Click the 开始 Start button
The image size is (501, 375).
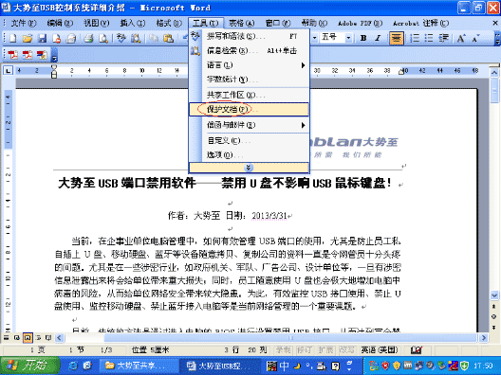30,366
